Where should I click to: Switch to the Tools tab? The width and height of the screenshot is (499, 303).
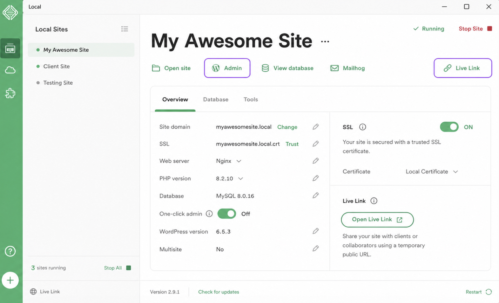coord(251,100)
